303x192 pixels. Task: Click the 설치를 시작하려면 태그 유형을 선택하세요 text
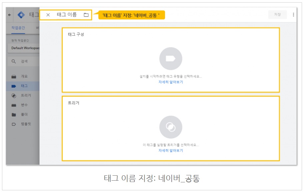tap(171, 76)
